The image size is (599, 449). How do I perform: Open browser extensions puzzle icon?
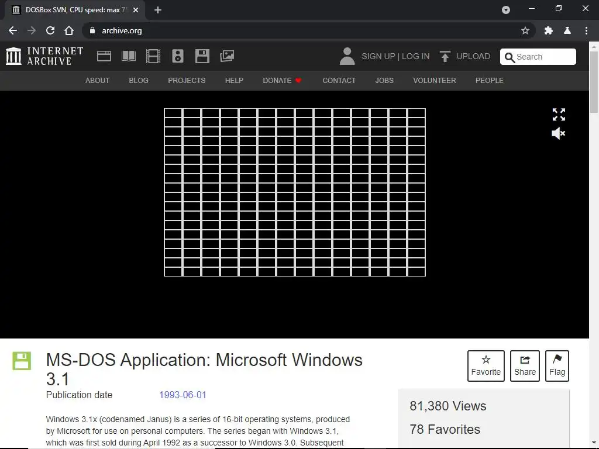549,30
